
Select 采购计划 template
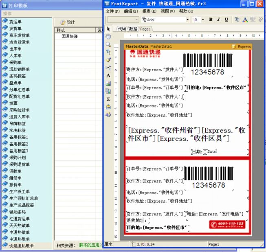(x=17, y=158)
